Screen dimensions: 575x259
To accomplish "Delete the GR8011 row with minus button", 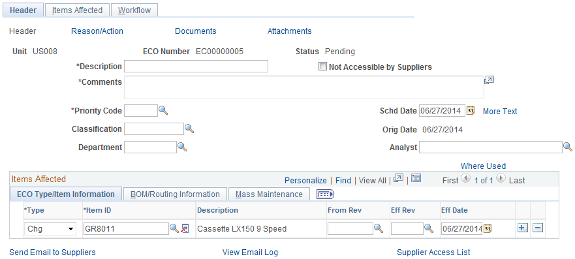I will tap(538, 228).
